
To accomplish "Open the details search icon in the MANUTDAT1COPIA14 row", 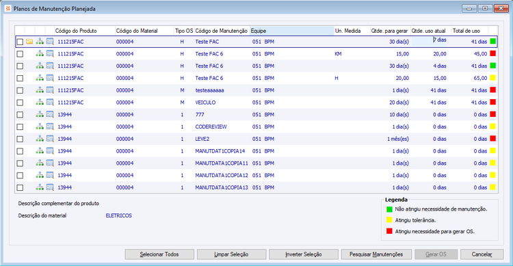I will pyautogui.click(x=50, y=150).
